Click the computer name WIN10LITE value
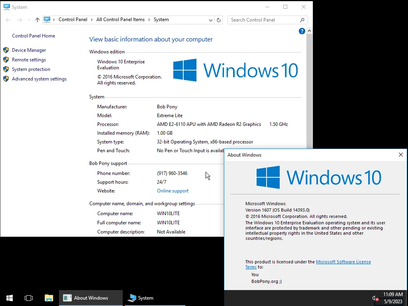The height and width of the screenshot is (306, 408). (x=169, y=214)
